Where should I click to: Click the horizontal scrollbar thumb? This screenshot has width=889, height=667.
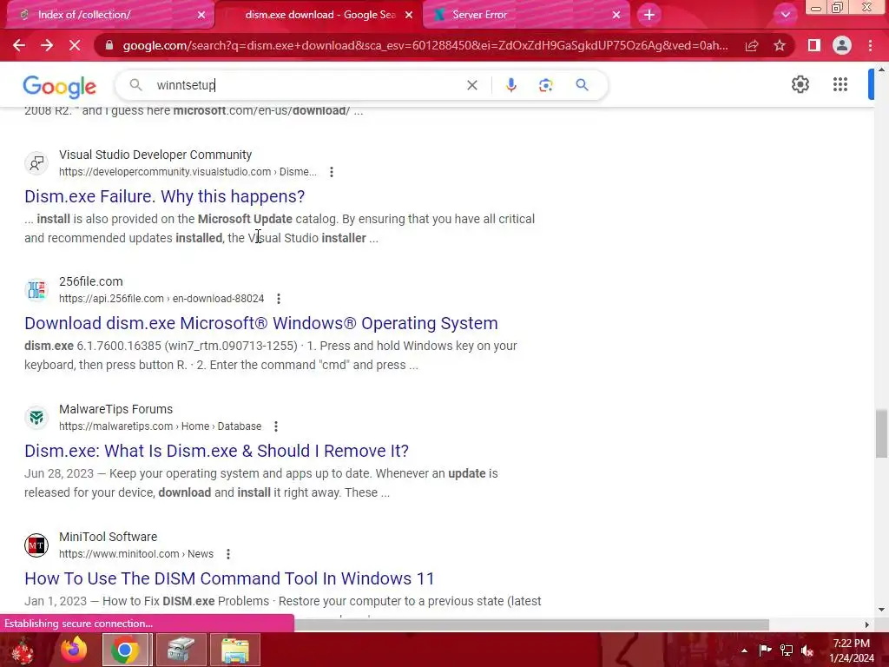pyautogui.click(x=531, y=624)
